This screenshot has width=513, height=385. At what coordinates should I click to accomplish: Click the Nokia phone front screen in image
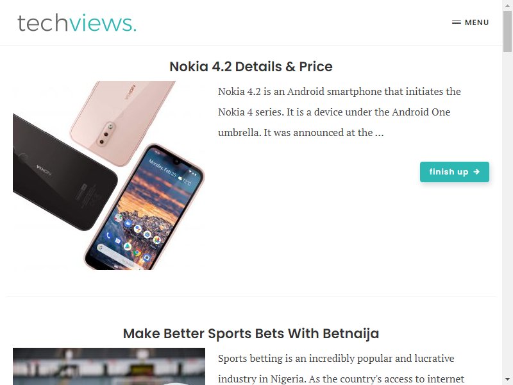pyautogui.click(x=144, y=208)
